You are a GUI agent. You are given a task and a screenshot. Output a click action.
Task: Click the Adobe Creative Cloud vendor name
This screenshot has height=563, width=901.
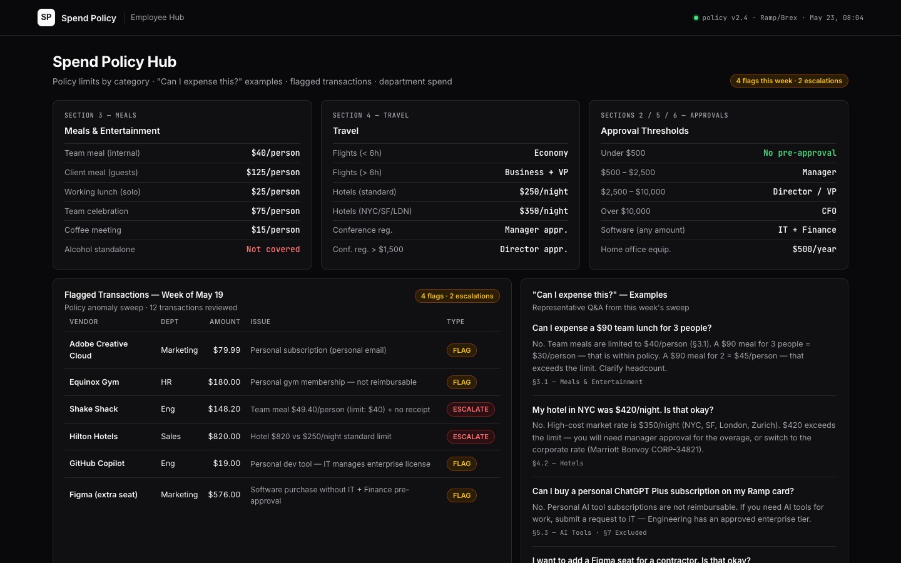point(98,350)
